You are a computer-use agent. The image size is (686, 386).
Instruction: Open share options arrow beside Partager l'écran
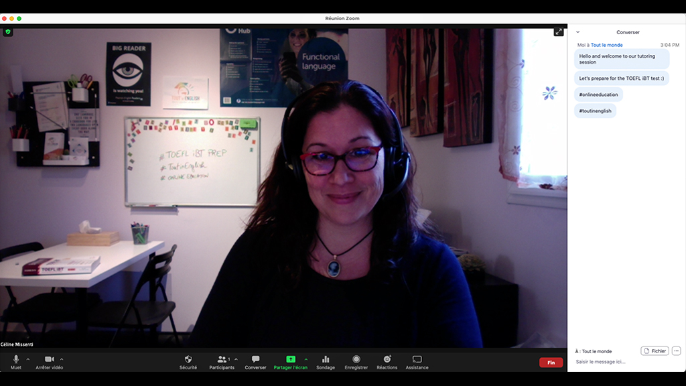305,359
